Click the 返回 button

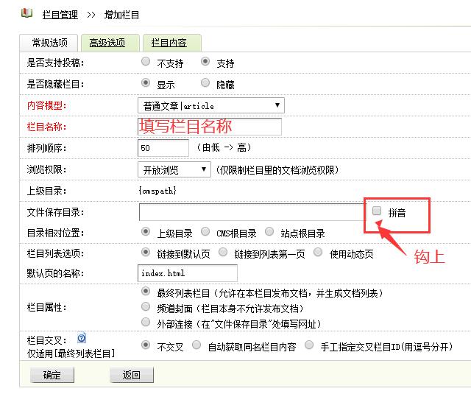(x=131, y=375)
